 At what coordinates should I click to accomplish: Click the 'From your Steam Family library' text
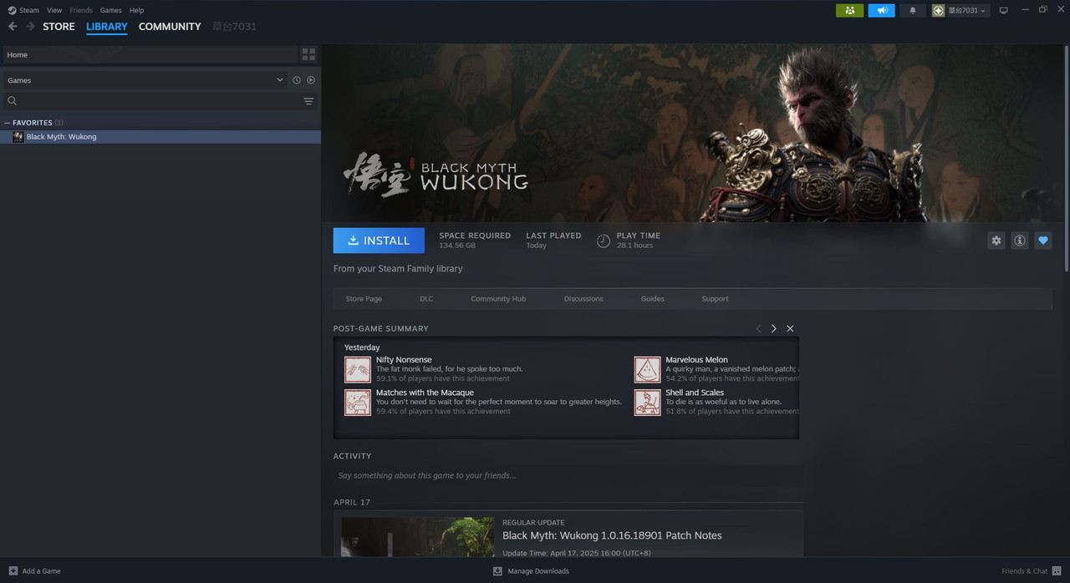point(398,269)
